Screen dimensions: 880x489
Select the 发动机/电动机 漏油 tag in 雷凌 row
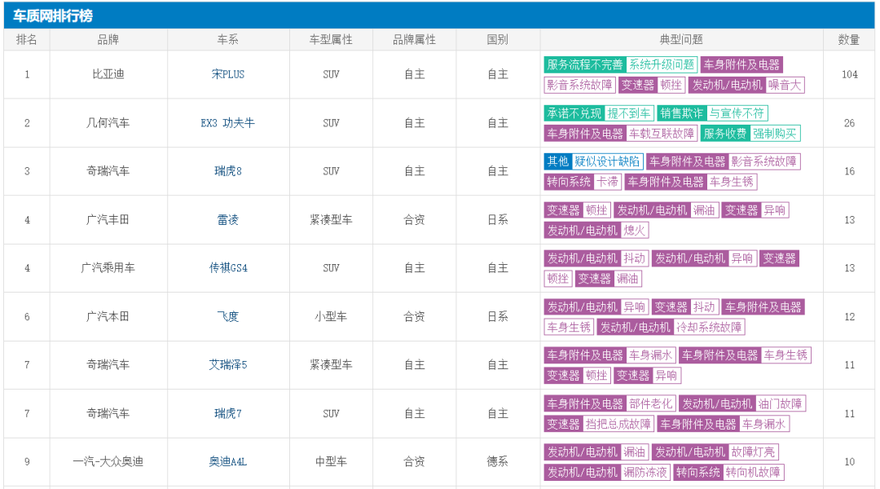coord(667,210)
